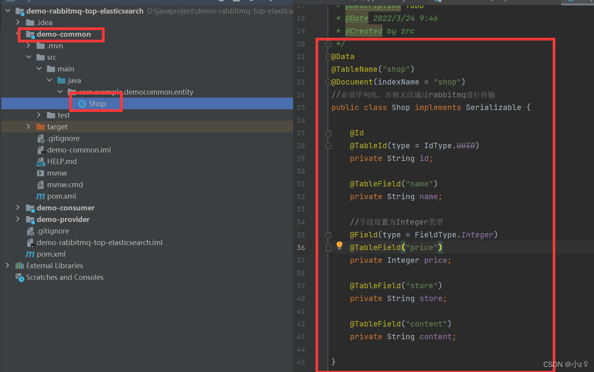This screenshot has width=594, height=372.
Task: Click the mvnw.cmd file icon
Action: coord(41,185)
